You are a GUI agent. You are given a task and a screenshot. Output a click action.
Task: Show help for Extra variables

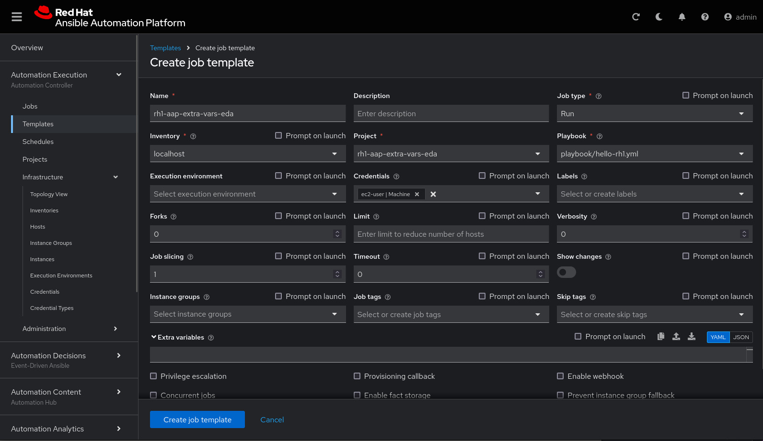coord(211,338)
